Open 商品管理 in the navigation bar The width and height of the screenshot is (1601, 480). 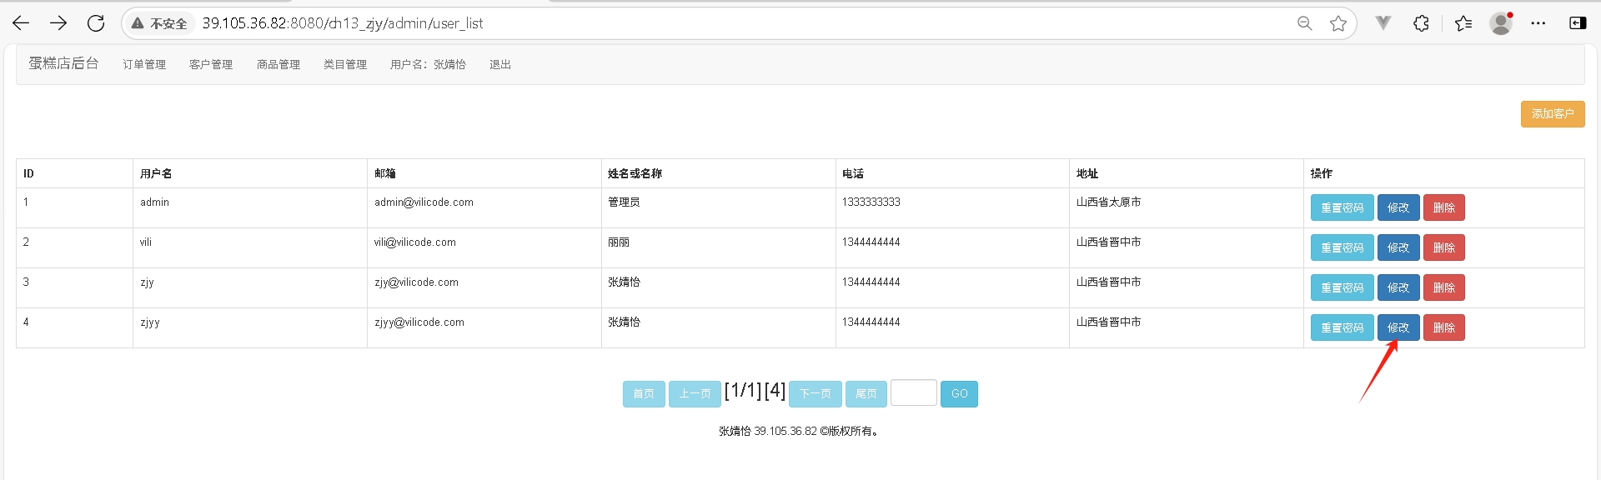point(279,64)
